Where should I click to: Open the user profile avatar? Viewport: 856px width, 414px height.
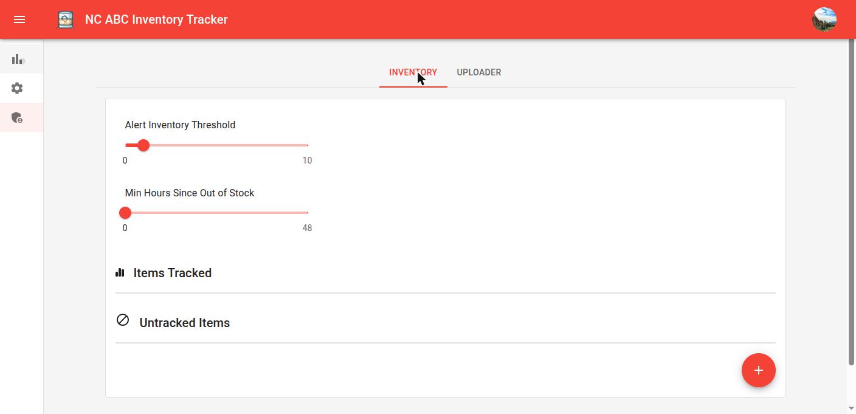824,19
